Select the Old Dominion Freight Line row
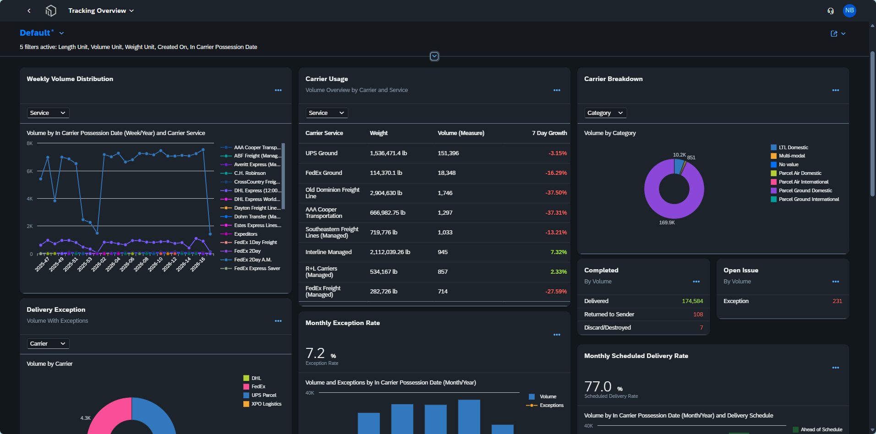Image resolution: width=876 pixels, height=434 pixels. point(434,193)
